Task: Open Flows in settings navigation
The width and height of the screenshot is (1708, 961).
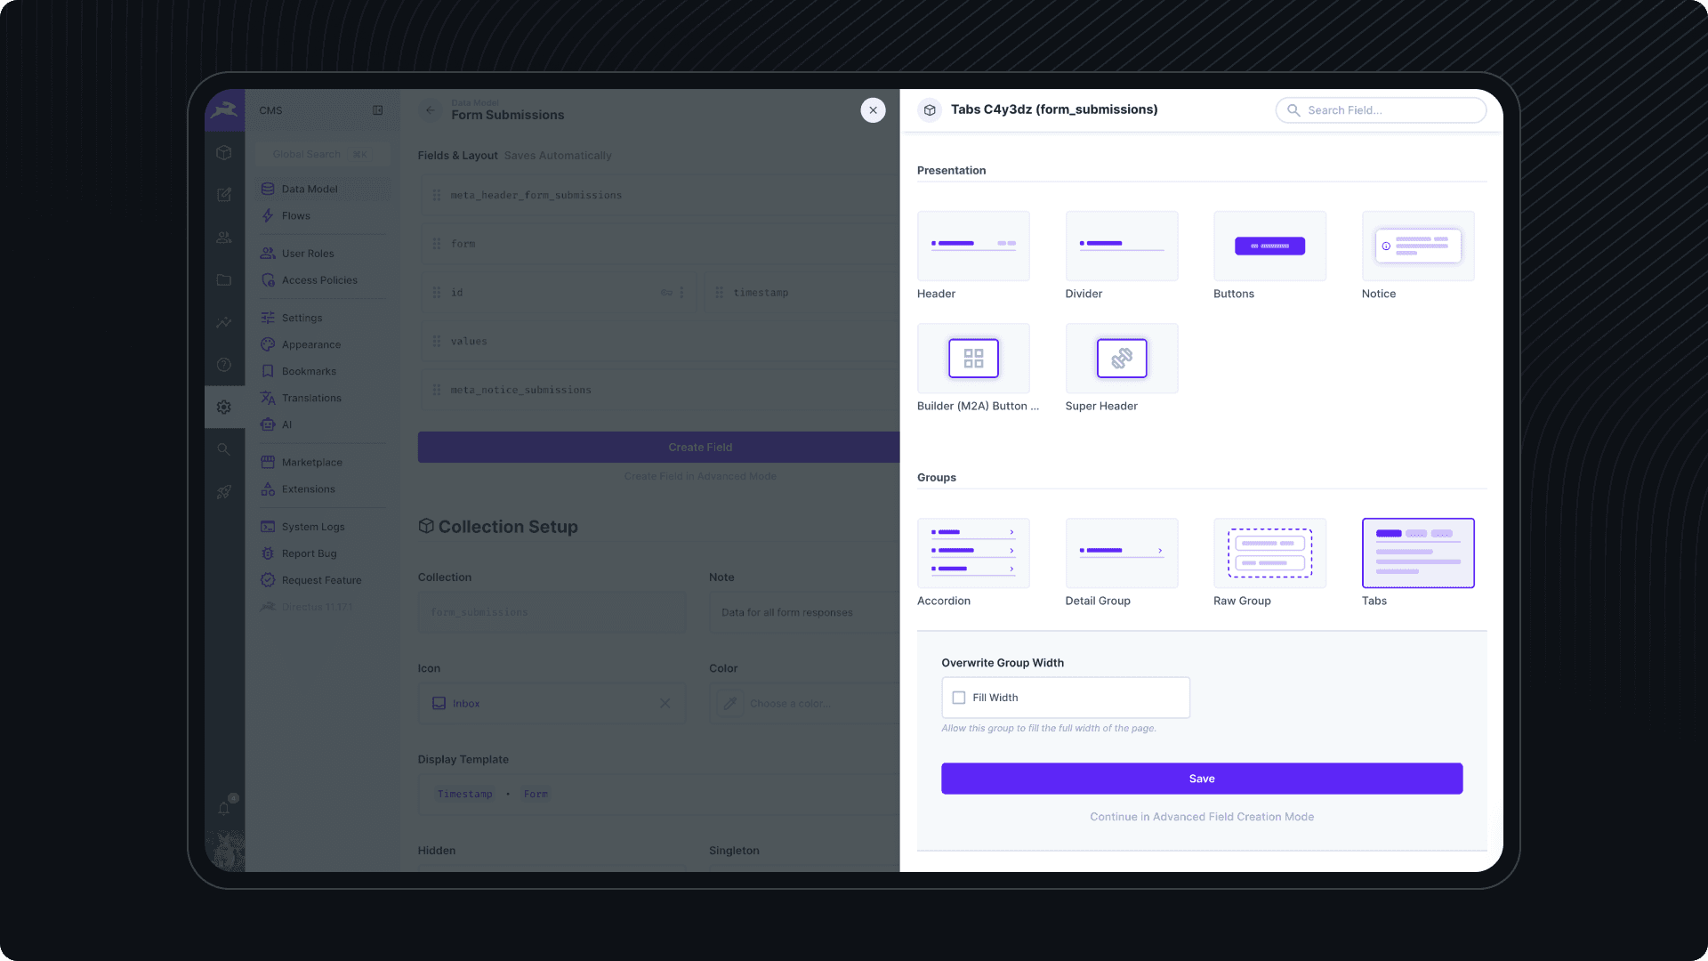Action: tap(324, 215)
